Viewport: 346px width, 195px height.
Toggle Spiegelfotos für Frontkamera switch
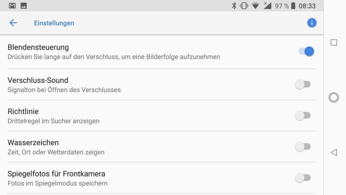coord(302,178)
